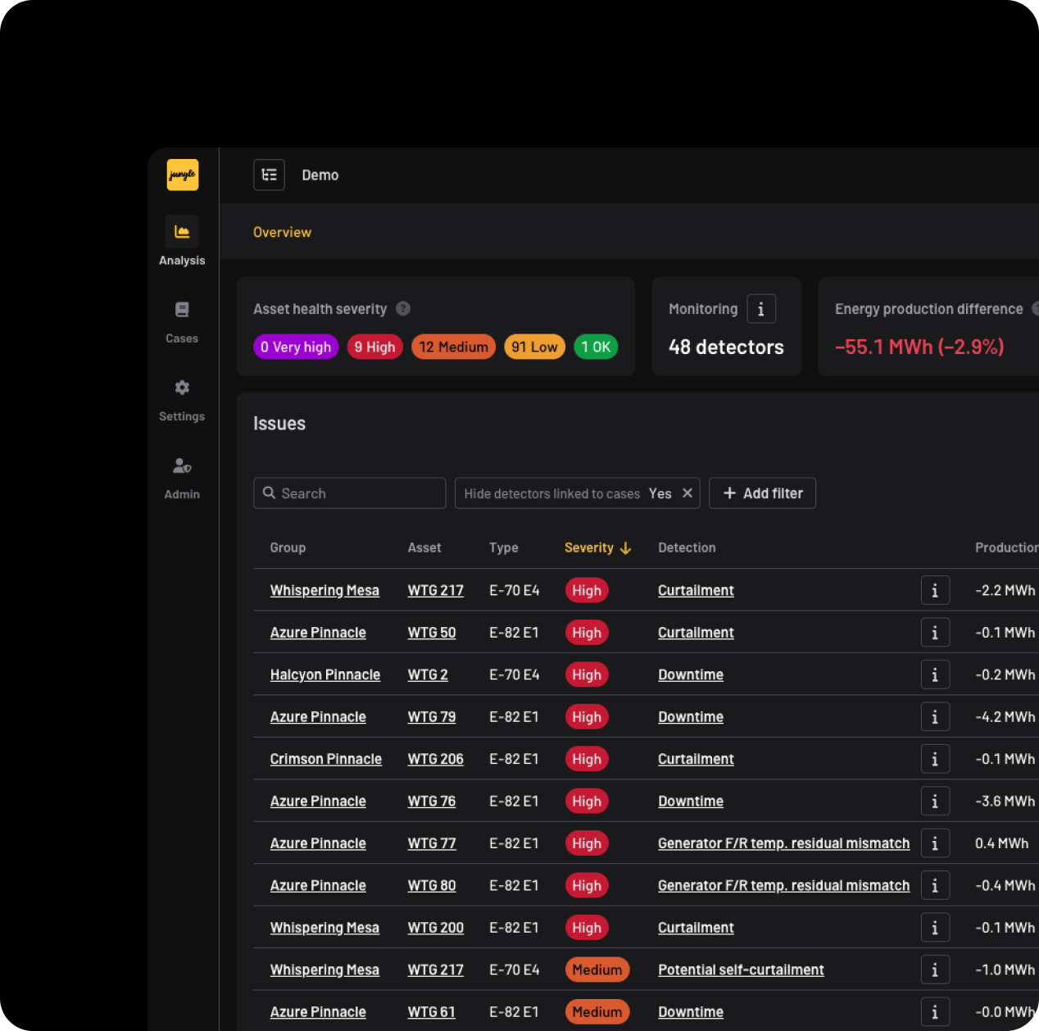The image size is (1039, 1031).
Task: Click the 48 detectors value
Action: tap(726, 347)
